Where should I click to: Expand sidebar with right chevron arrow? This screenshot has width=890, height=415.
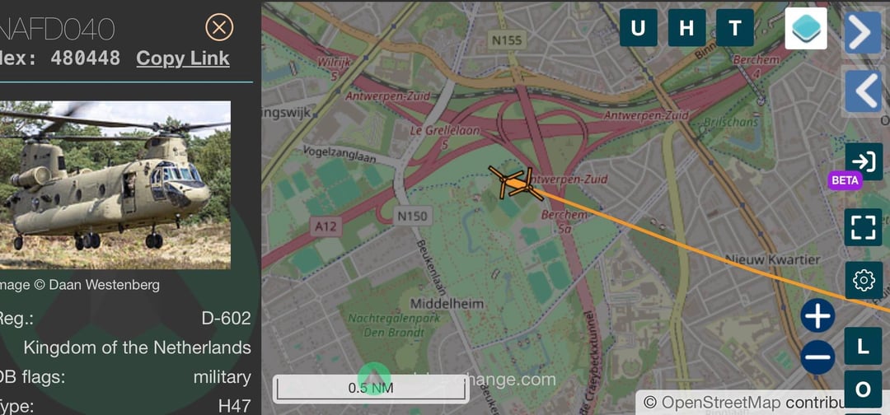(863, 33)
